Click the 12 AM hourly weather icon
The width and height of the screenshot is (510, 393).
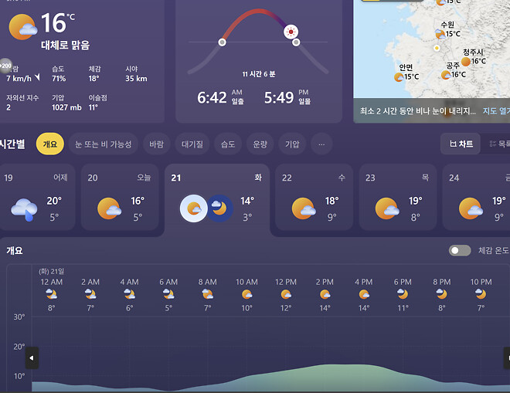[x=52, y=294]
